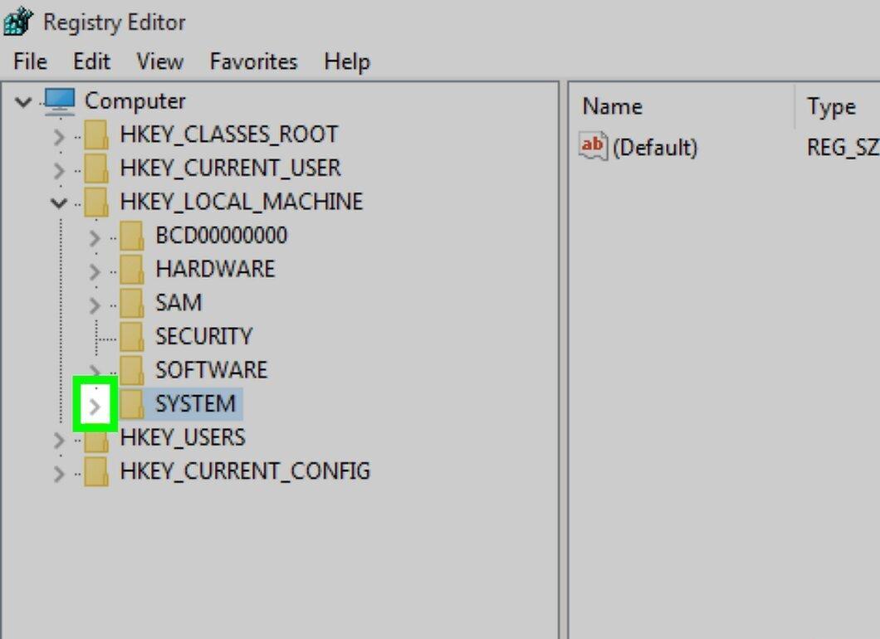Expand the SYSTEM key arrow
Viewport: 880px width, 639px height.
click(x=95, y=406)
